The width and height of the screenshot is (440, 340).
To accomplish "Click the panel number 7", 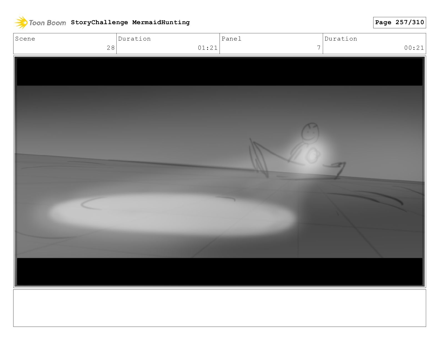I will coord(319,48).
